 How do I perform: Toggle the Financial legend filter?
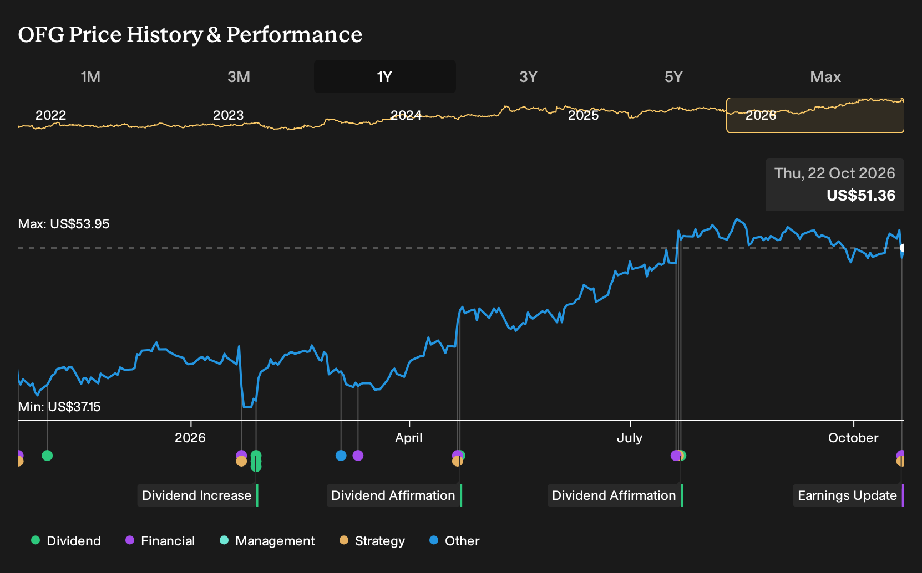[160, 541]
